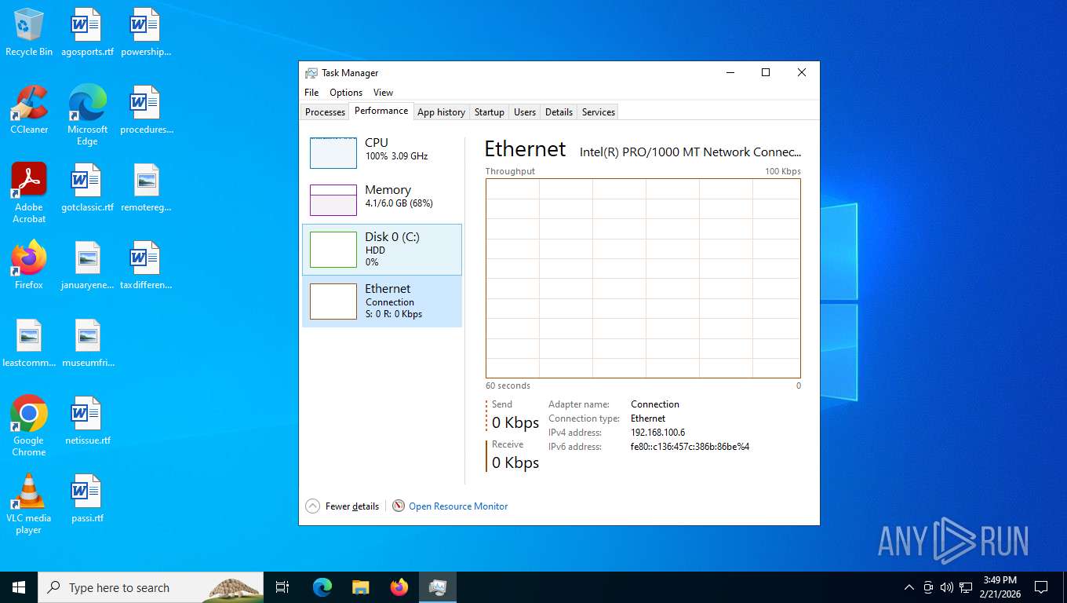Select the leastcomm image file icon
The image size is (1067, 603).
[29, 343]
